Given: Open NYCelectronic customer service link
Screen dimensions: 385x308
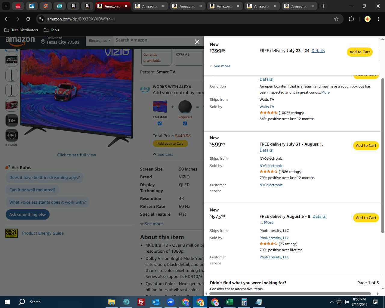Looking at the screenshot, I should [271, 185].
